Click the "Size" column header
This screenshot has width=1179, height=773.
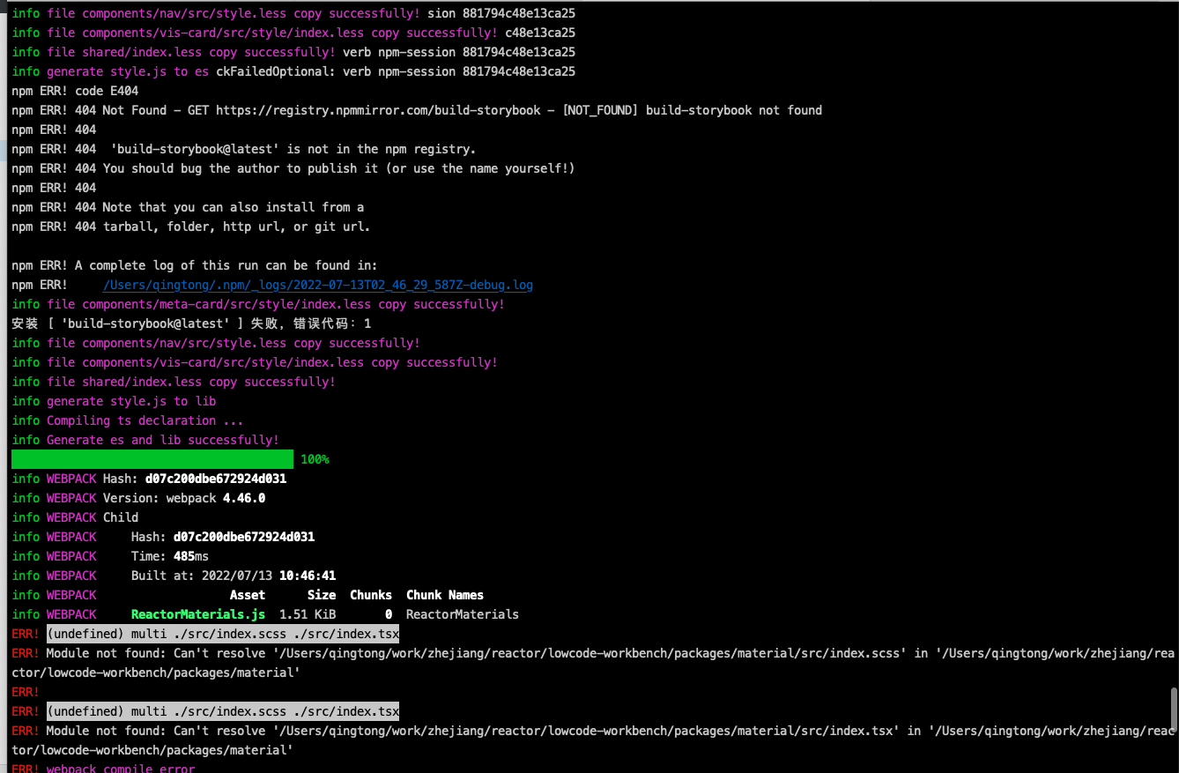click(322, 595)
